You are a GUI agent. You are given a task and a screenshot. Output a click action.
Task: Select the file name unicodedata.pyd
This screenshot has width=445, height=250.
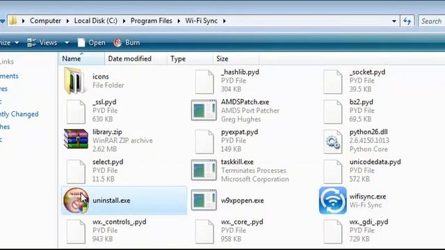click(375, 162)
